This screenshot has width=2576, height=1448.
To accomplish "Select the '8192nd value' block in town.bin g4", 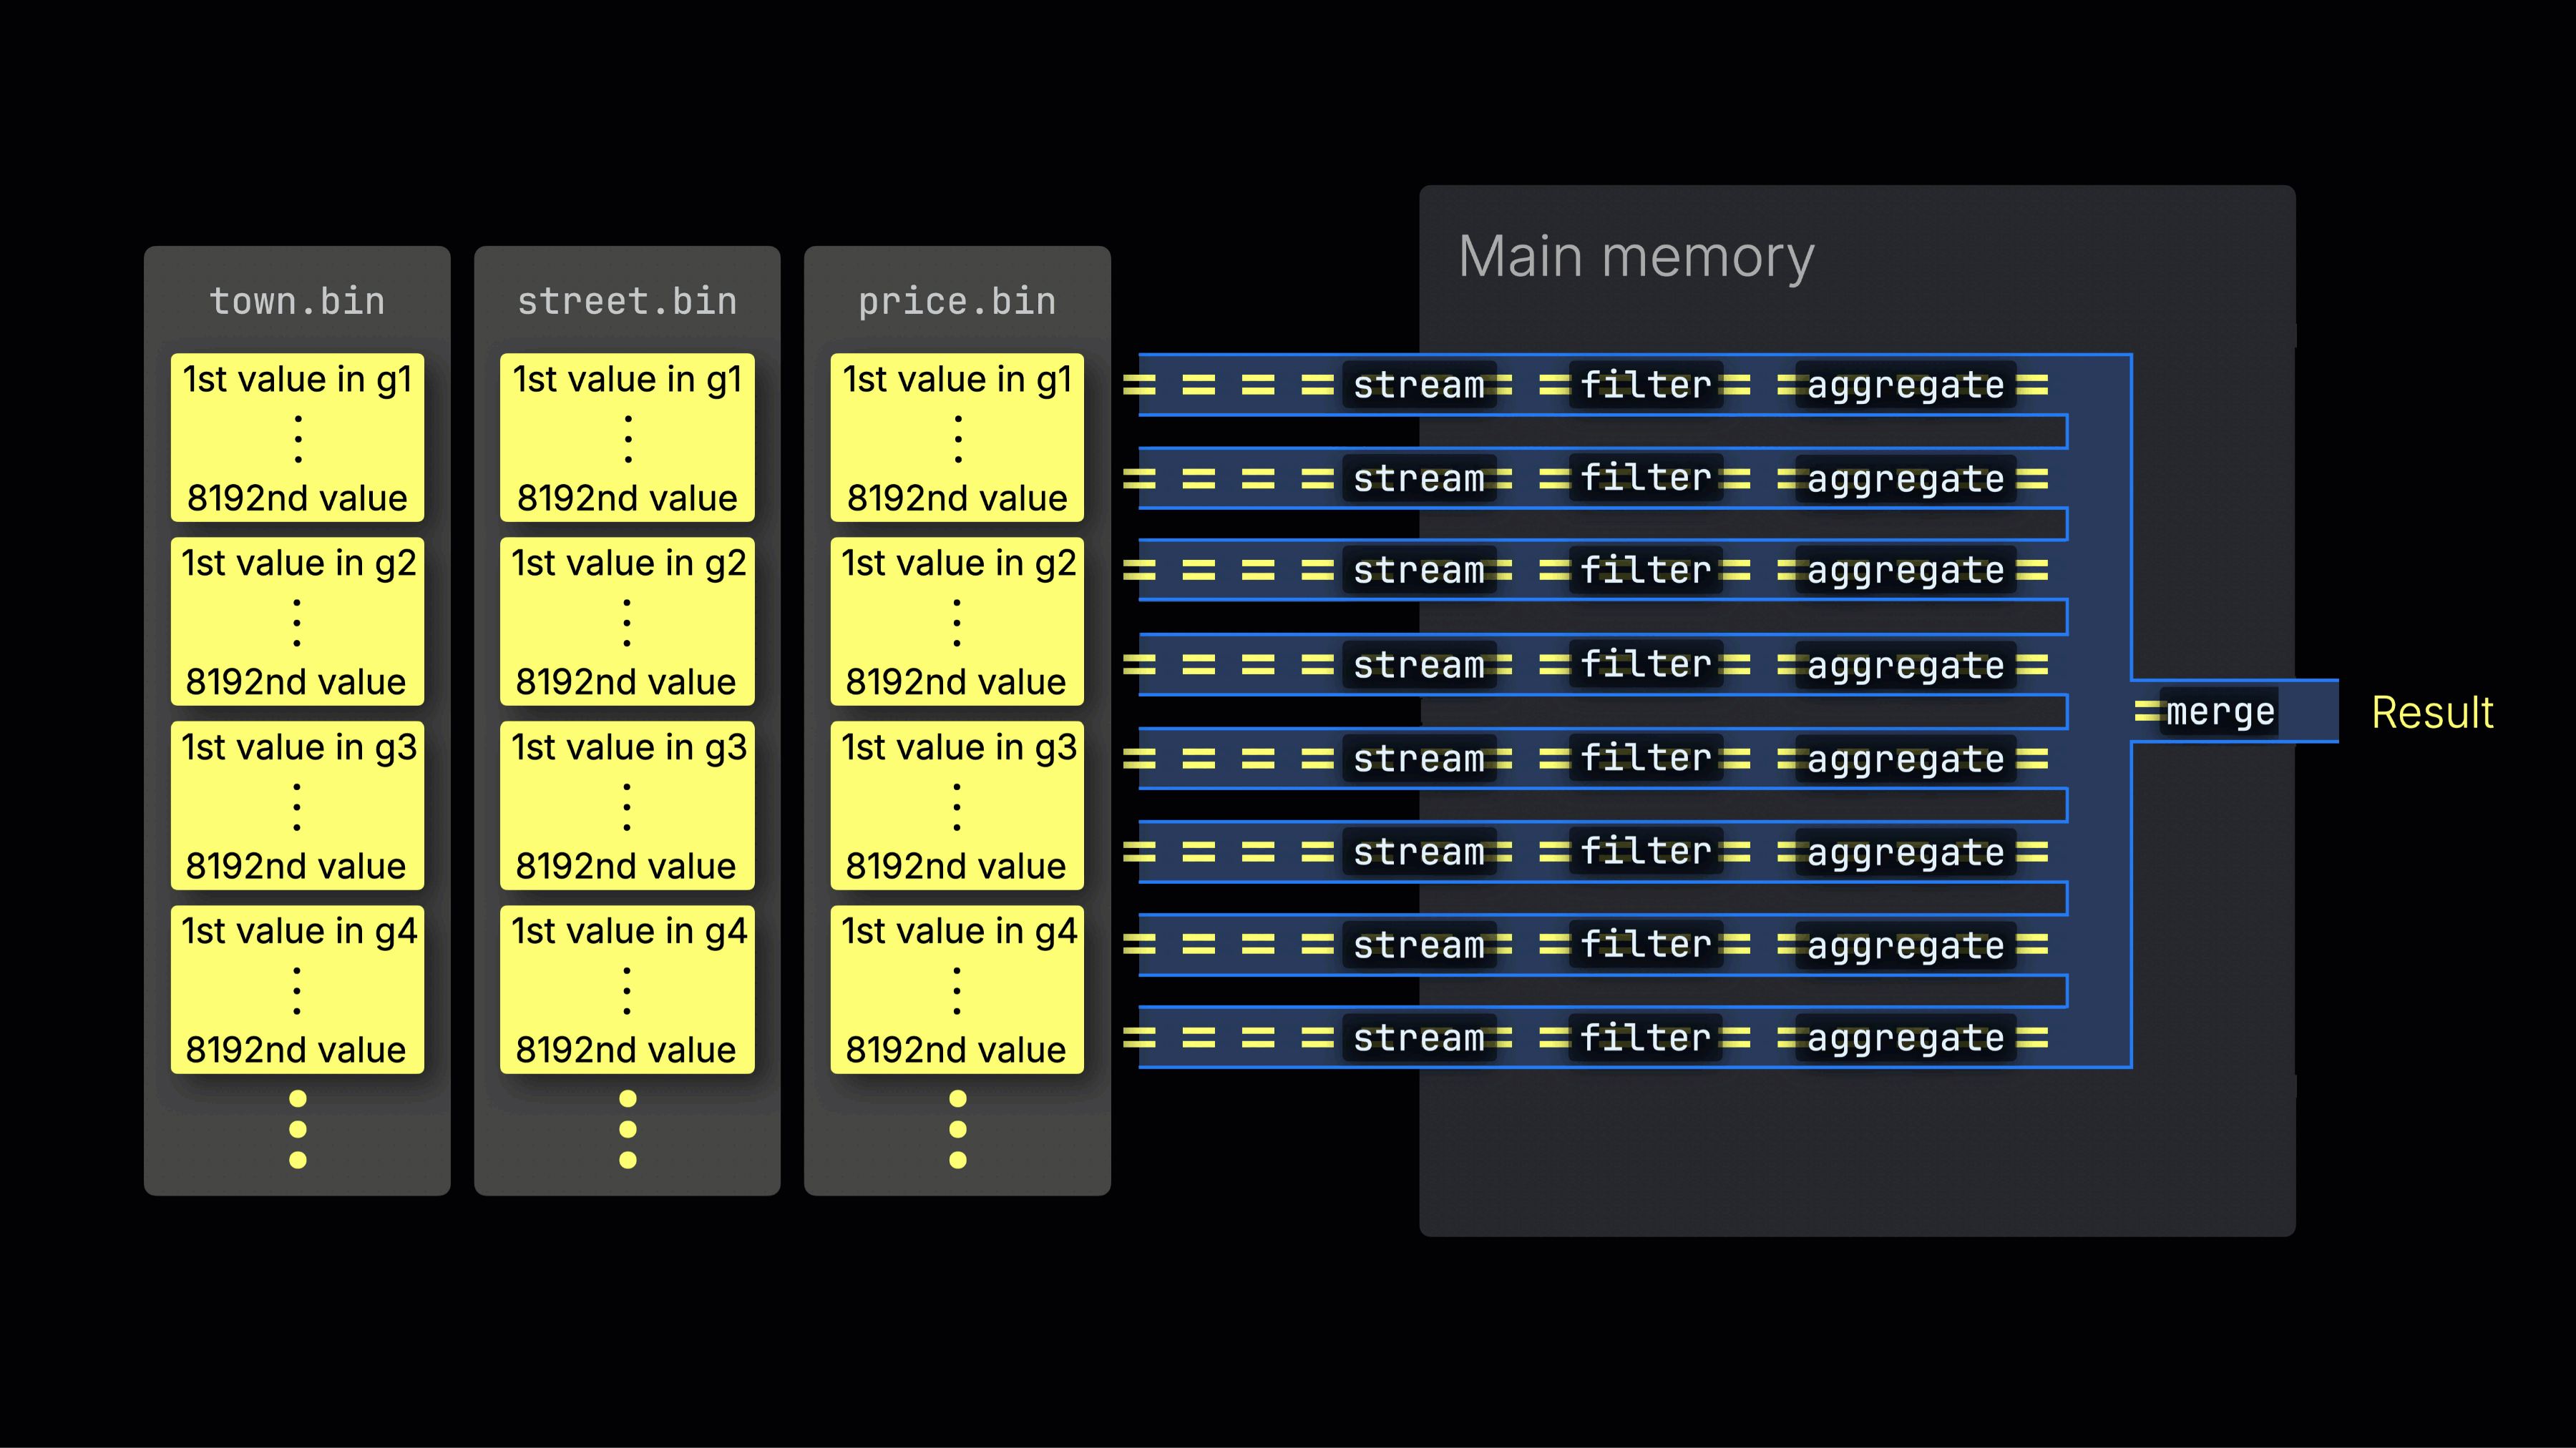I will [296, 1049].
